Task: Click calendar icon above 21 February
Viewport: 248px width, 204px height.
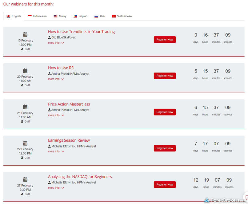Action: [x=25, y=107]
